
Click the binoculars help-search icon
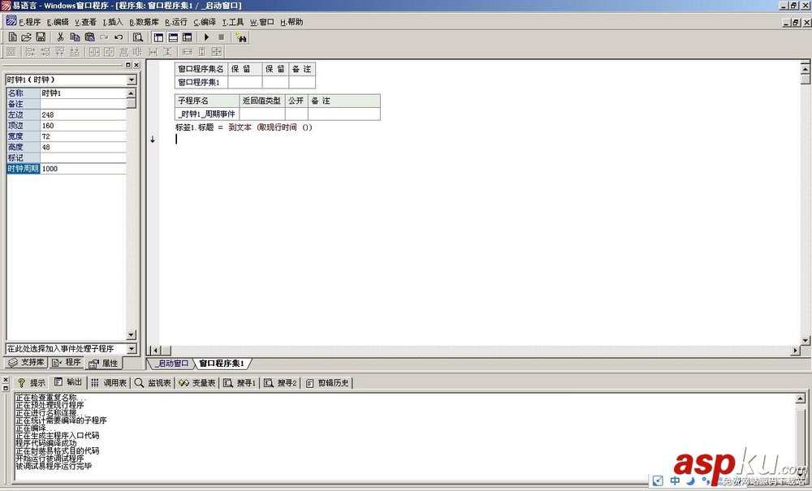point(241,37)
